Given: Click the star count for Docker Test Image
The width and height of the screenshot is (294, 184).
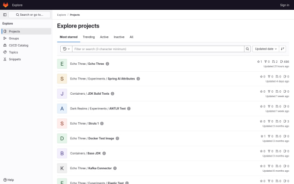Looking at the screenshot, I should (x=263, y=136).
